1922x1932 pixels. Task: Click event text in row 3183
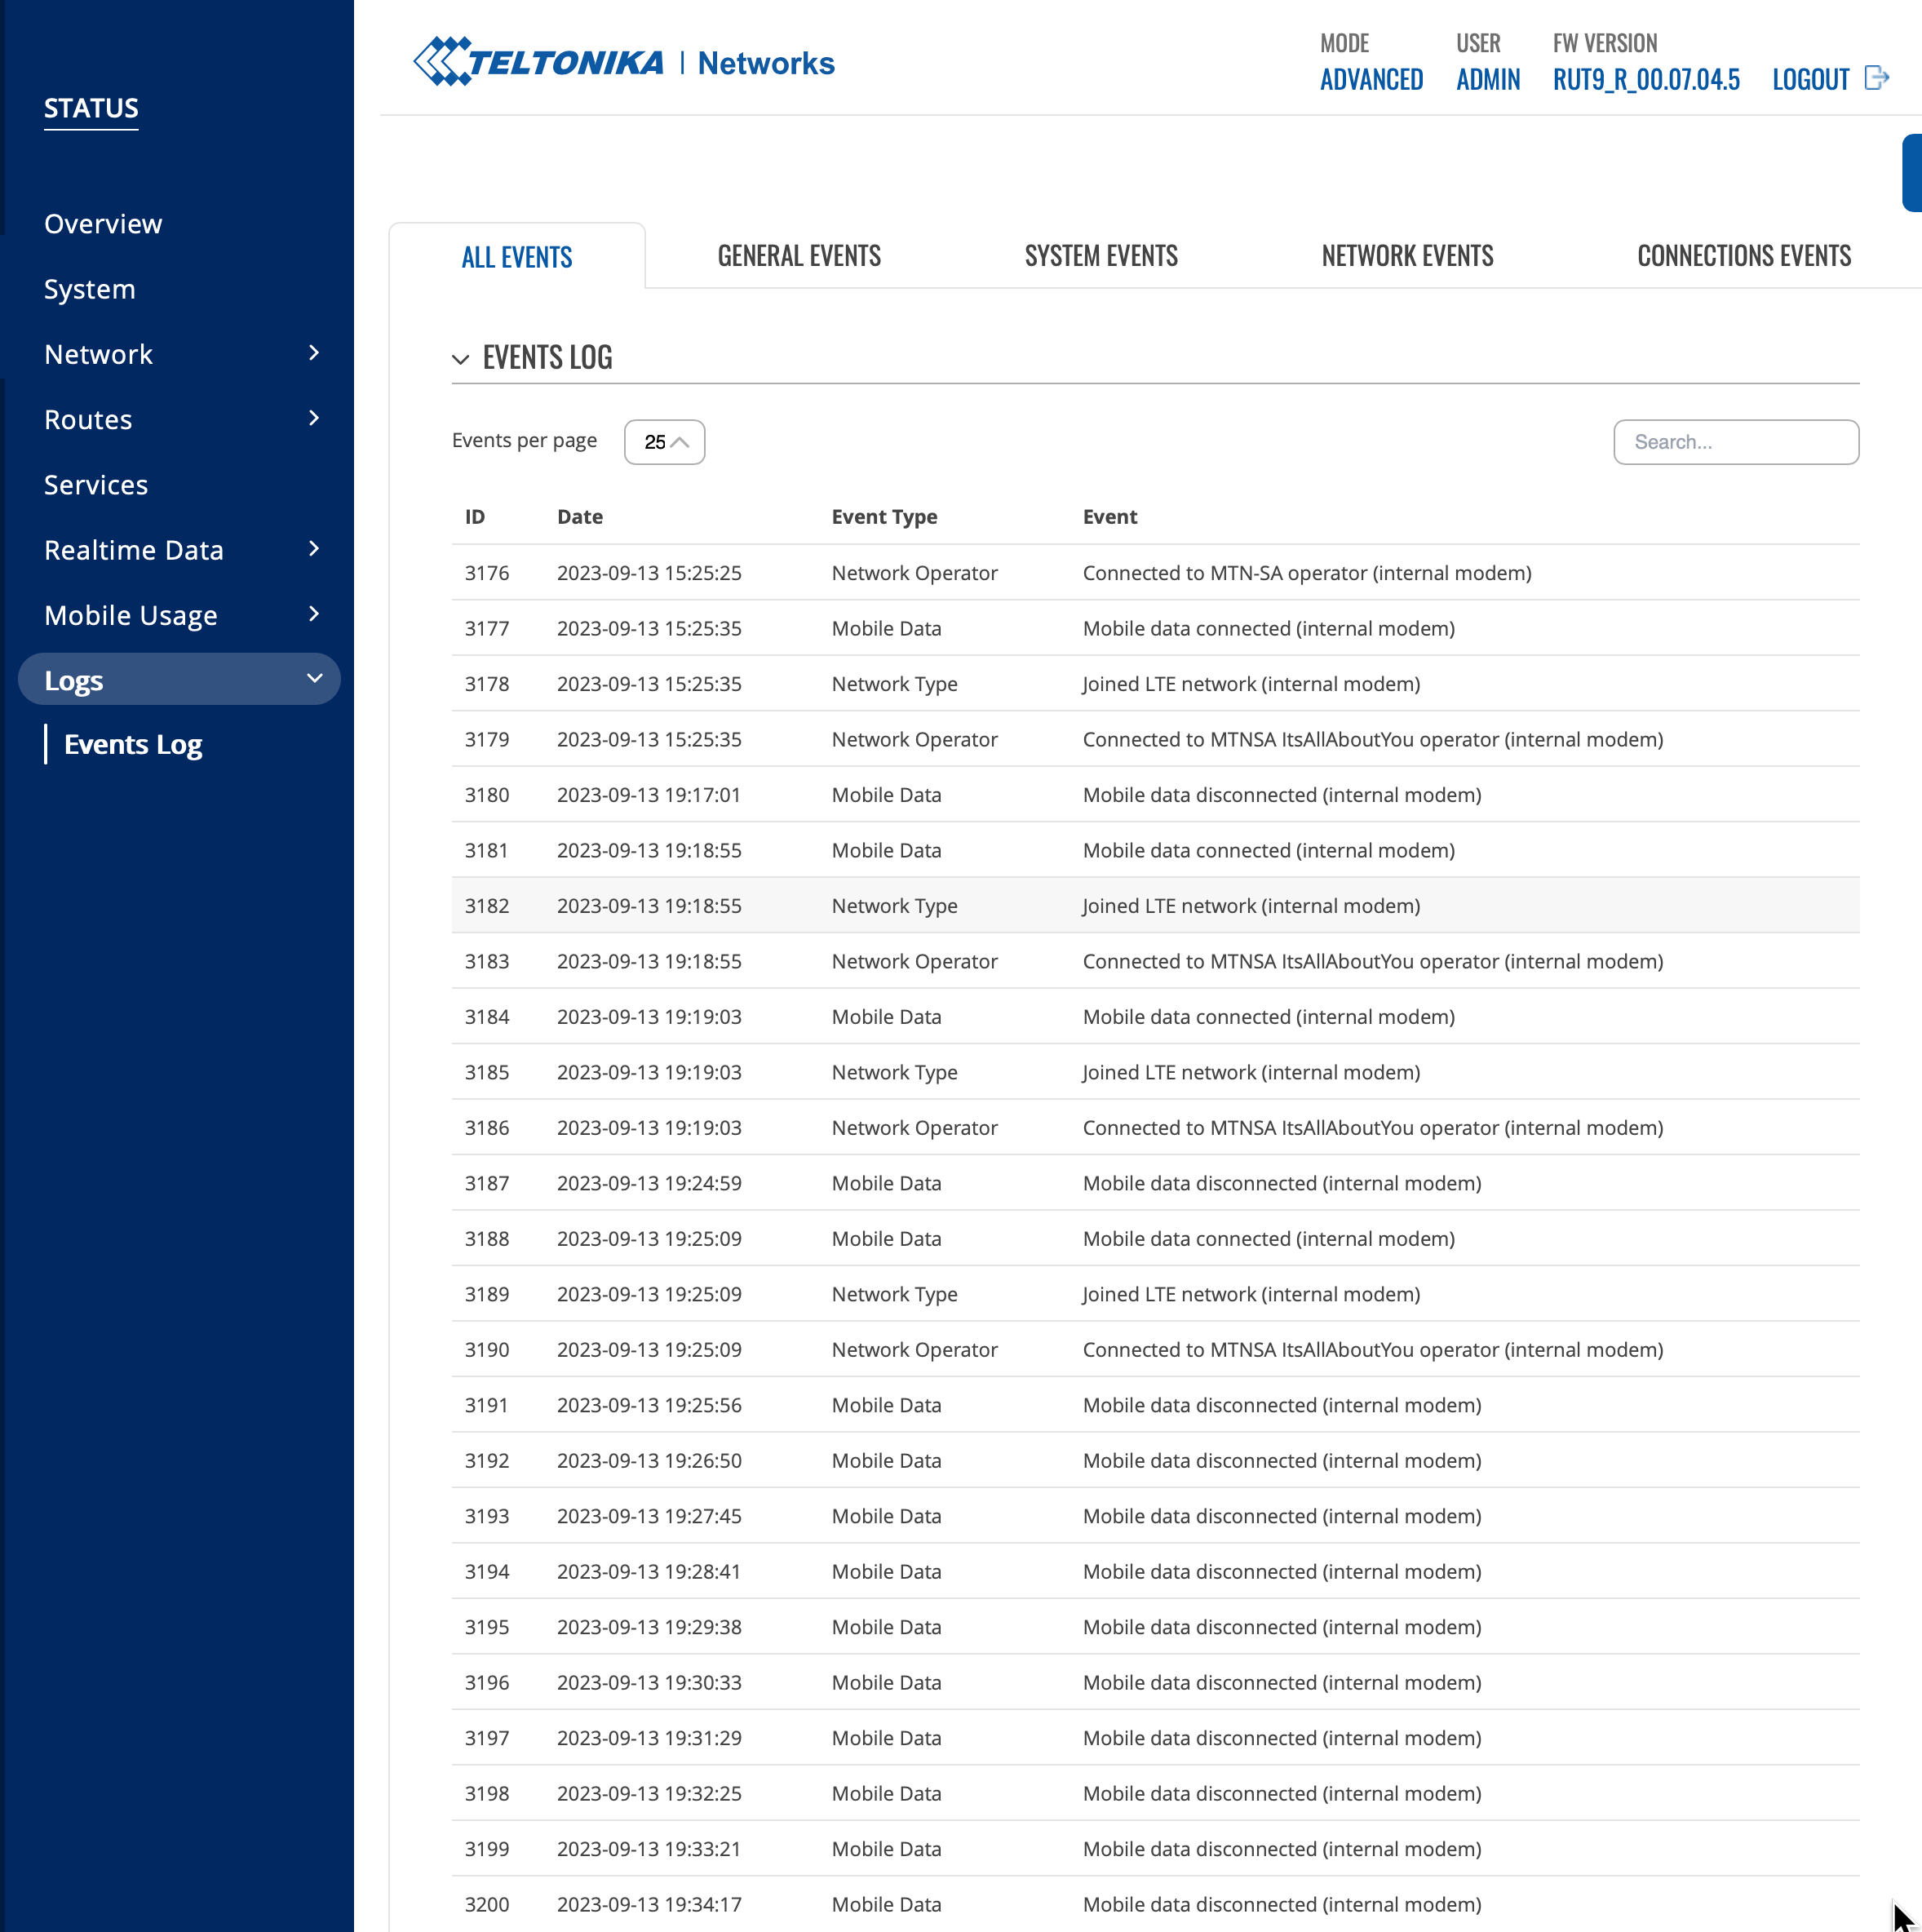tap(1373, 961)
